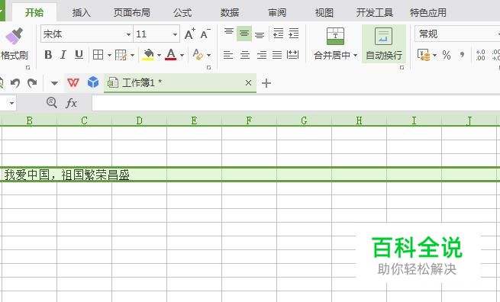Viewport: 500px width, 302px height.
Task: Open the 开发工具 tab
Action: (x=374, y=12)
